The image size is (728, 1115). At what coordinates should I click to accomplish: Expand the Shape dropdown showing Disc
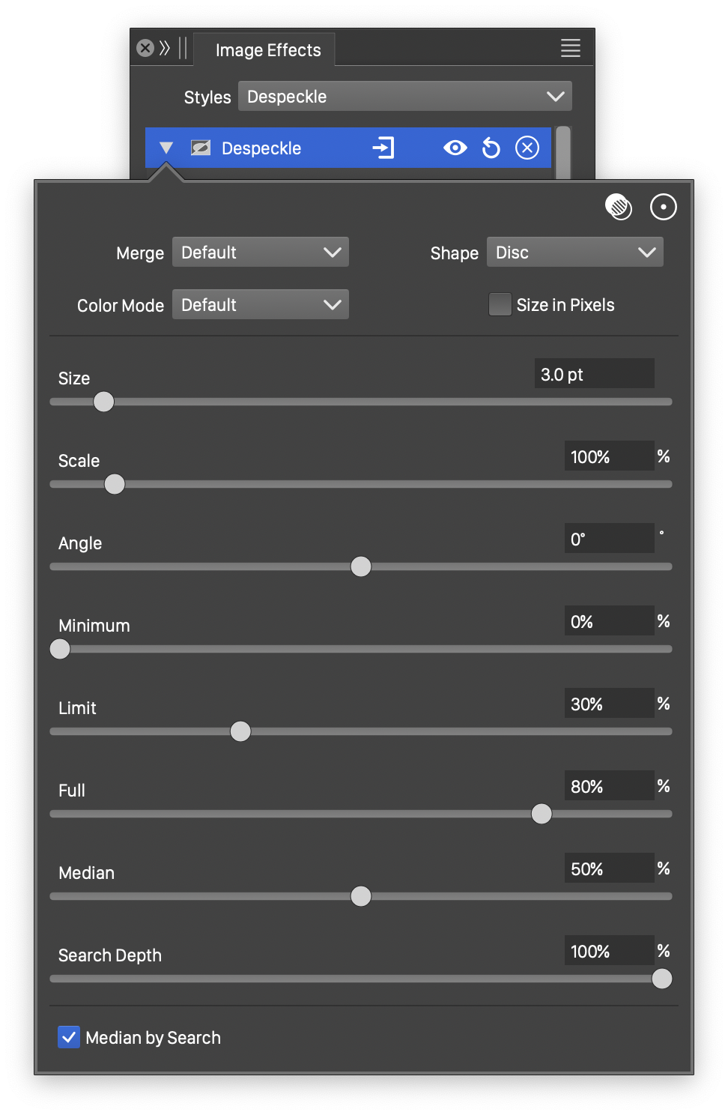pyautogui.click(x=574, y=253)
